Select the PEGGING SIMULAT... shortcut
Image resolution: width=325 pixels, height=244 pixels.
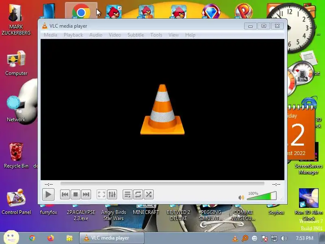[211, 213]
